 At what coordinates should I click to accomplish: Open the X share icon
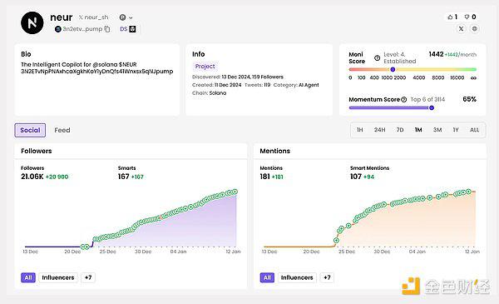tap(461, 28)
